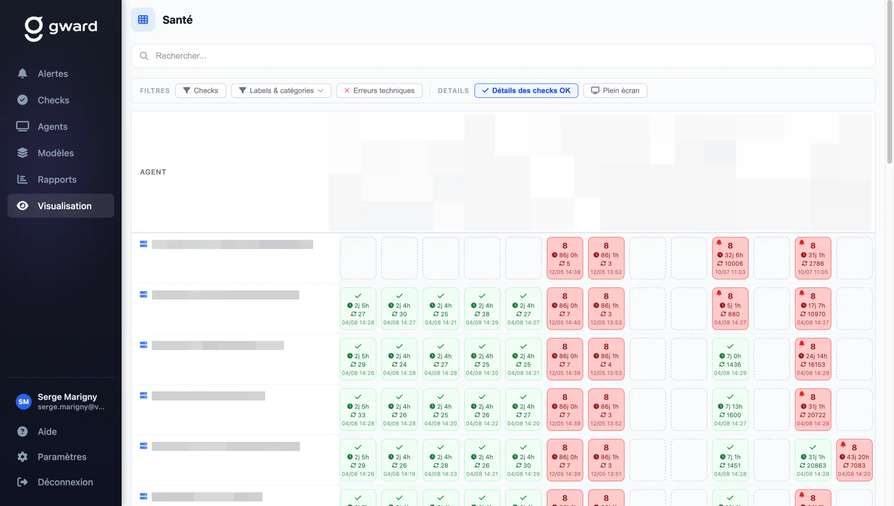The image size is (894, 506).
Task: Open Paramètres via the gear icon
Action: click(22, 457)
